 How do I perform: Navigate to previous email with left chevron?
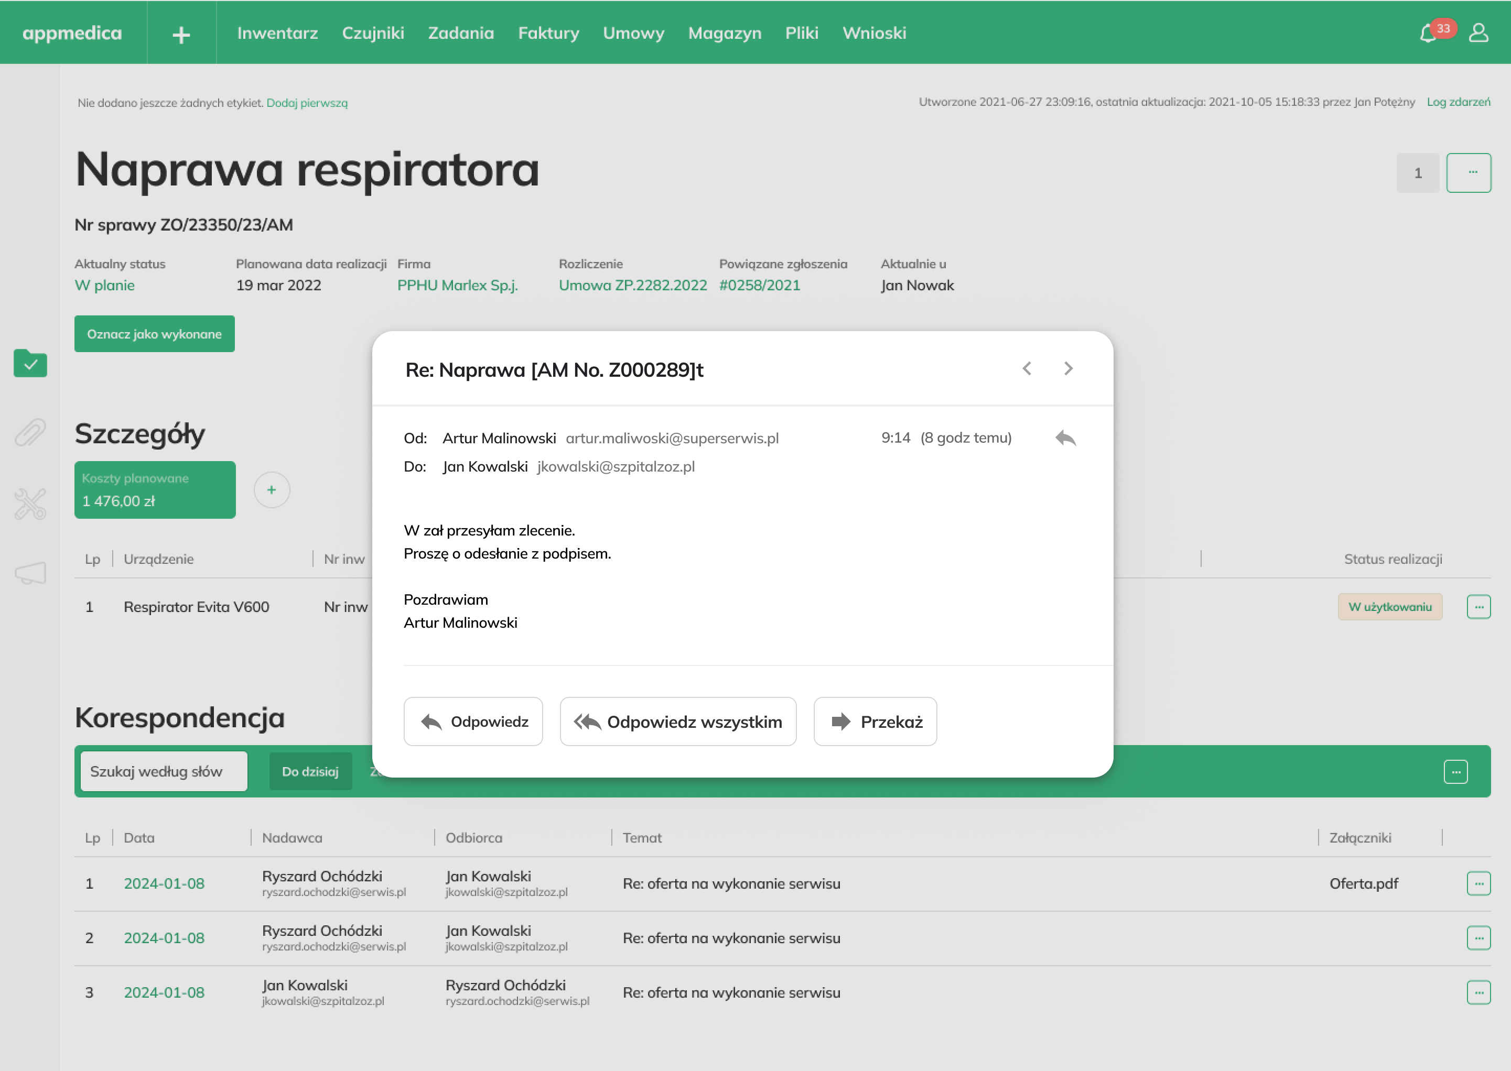(x=1027, y=369)
